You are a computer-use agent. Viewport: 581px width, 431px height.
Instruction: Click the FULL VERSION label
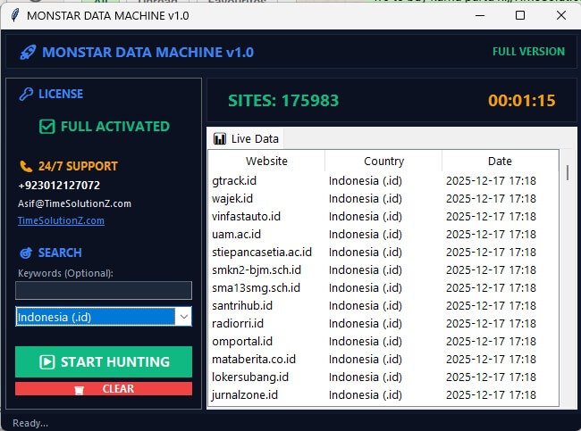pyautogui.click(x=528, y=52)
